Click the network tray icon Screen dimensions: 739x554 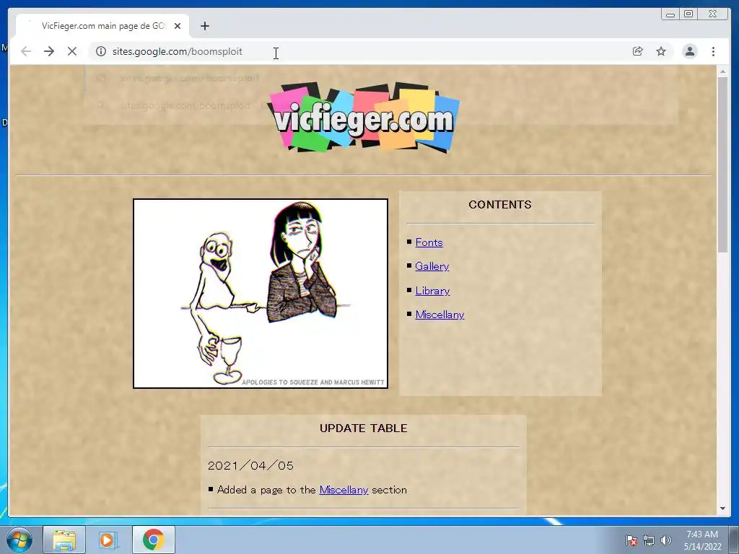click(x=649, y=540)
